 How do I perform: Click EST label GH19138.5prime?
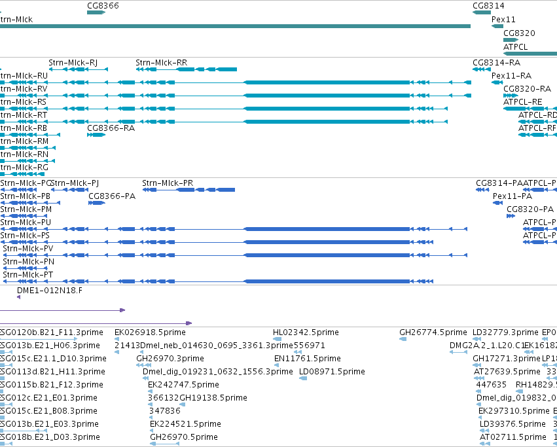click(x=213, y=398)
